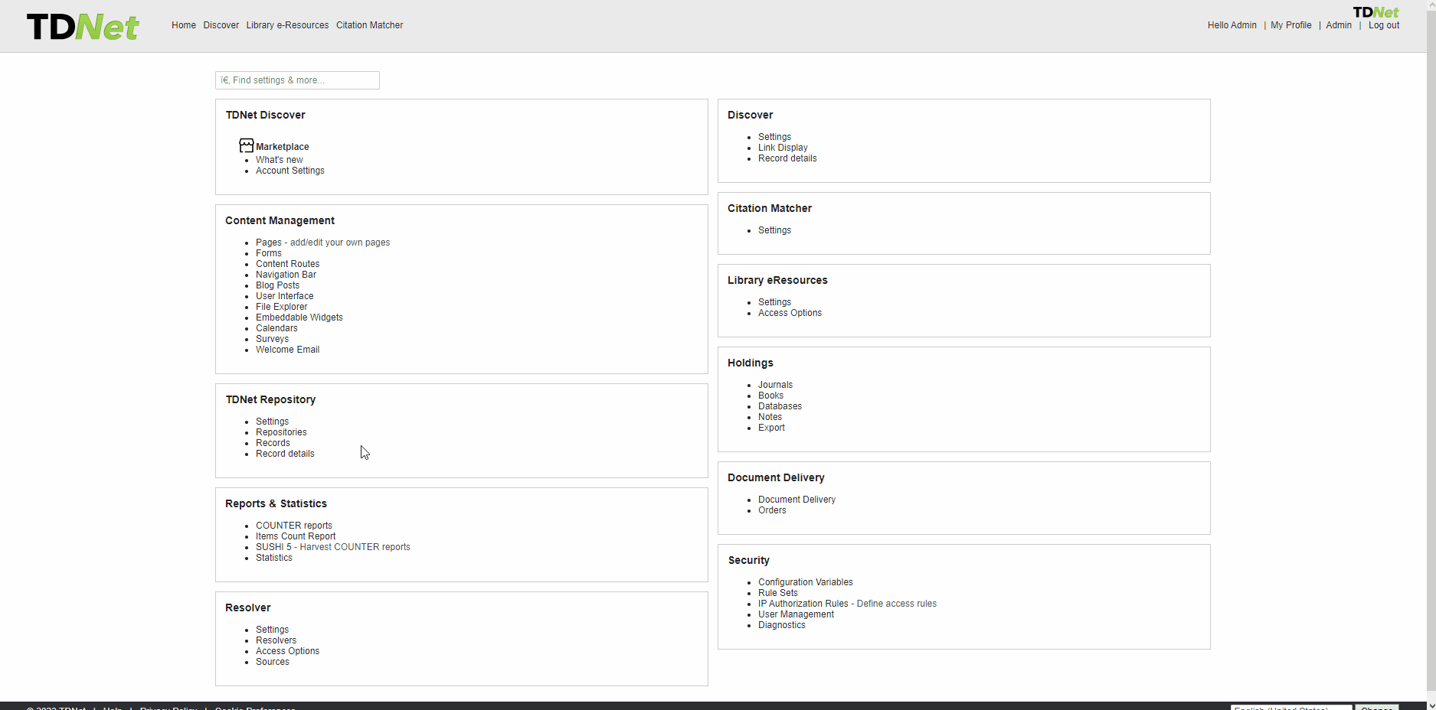Open Settings under TDNet Repository

[273, 422]
